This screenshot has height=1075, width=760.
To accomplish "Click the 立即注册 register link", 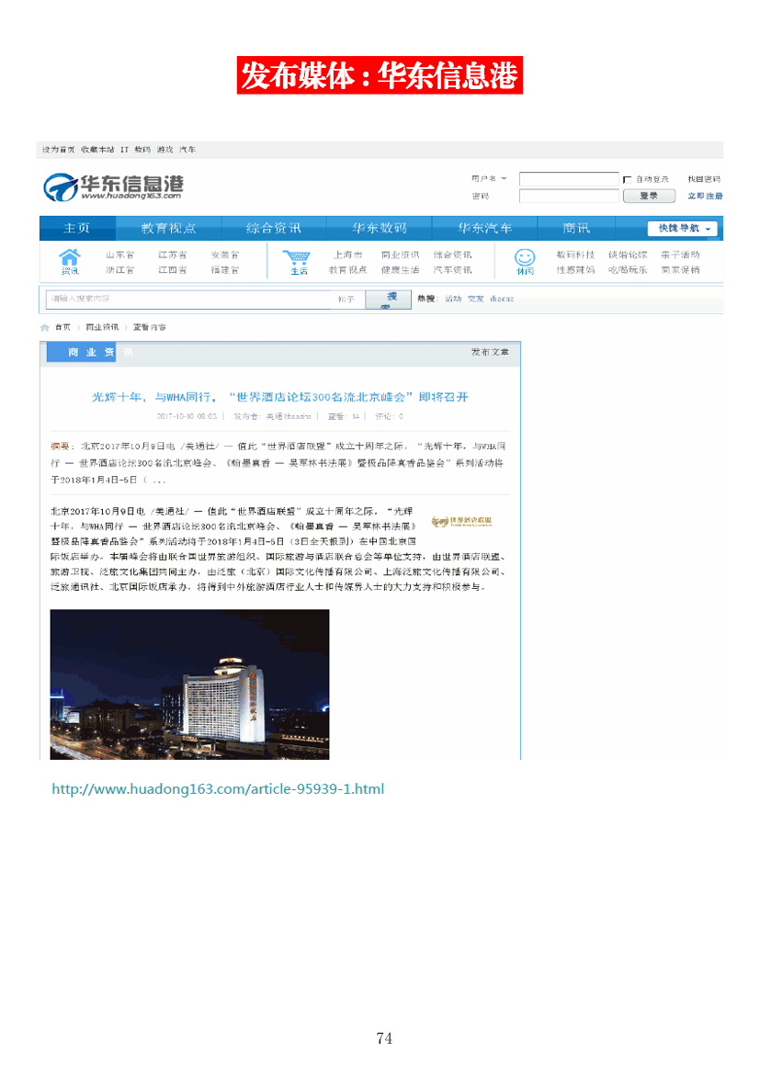I will [705, 196].
